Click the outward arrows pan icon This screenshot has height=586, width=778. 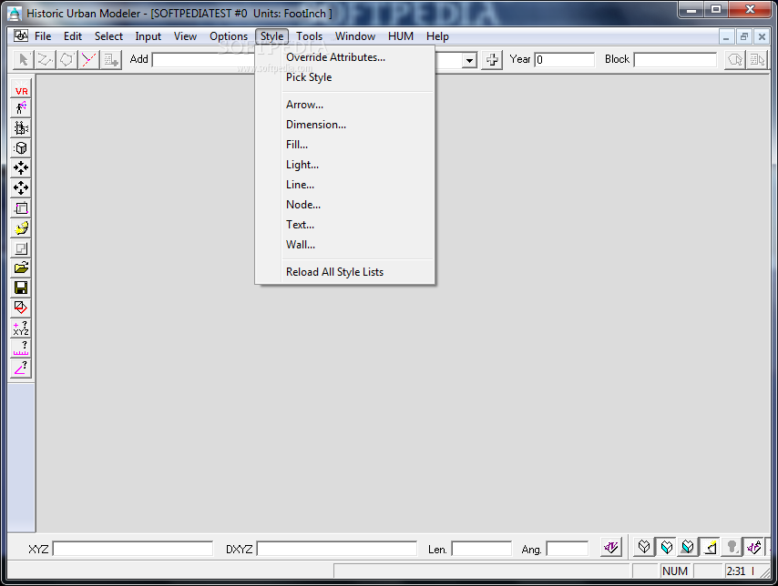pyautogui.click(x=21, y=187)
